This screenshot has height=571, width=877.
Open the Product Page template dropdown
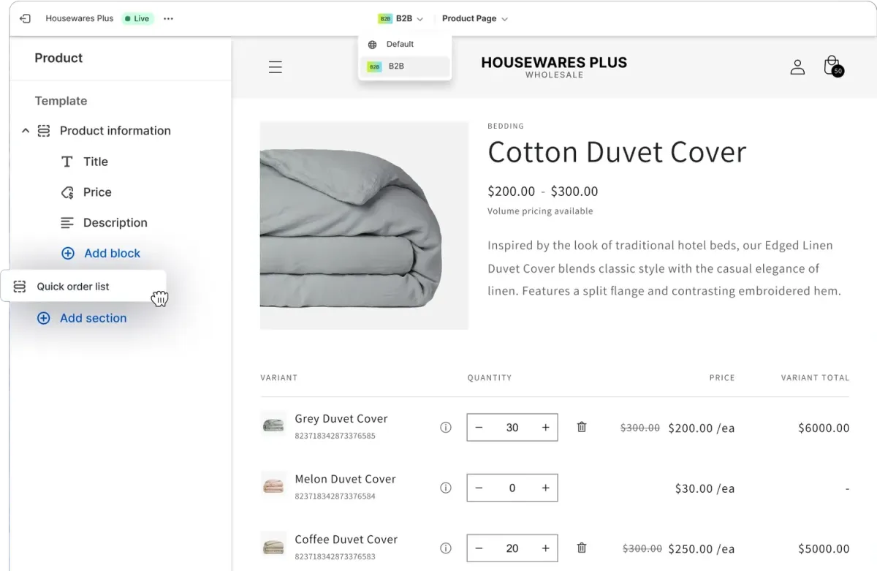(x=474, y=18)
